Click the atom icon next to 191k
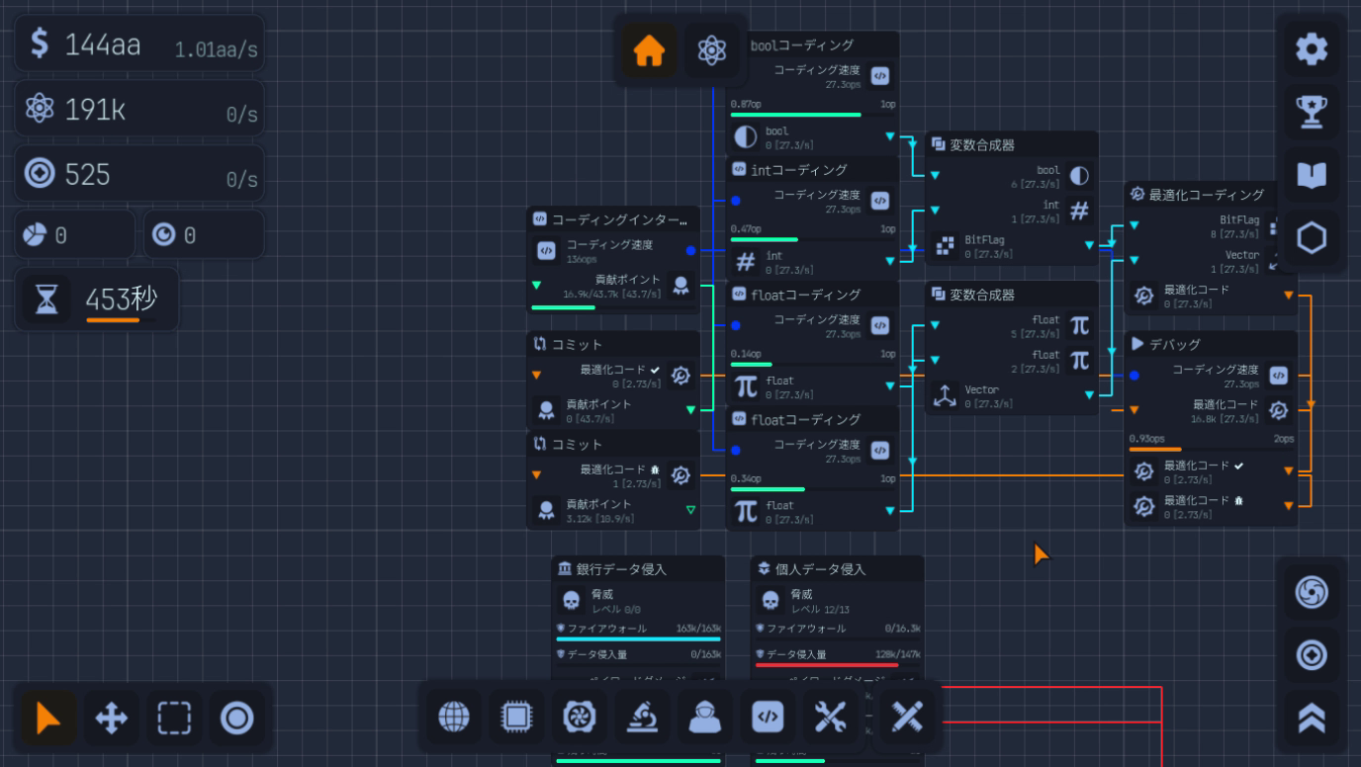The width and height of the screenshot is (1361, 767). coord(40,109)
